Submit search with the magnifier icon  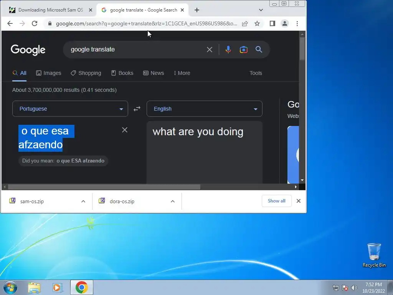[x=259, y=50]
